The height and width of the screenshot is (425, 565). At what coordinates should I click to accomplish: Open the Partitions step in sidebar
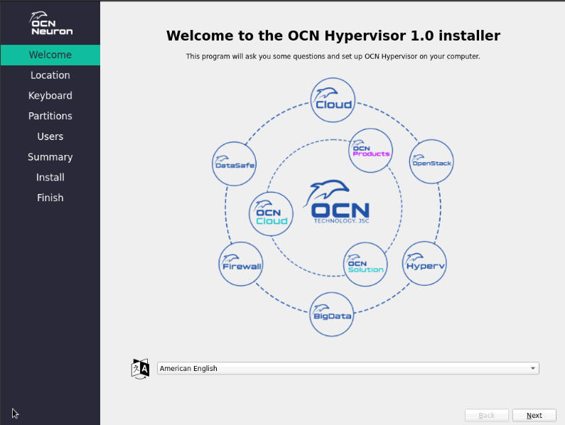tap(50, 116)
